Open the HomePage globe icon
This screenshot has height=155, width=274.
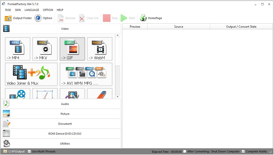[143, 18]
